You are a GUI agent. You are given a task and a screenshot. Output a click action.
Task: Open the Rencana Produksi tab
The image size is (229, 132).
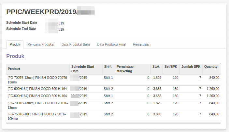coord(41,44)
